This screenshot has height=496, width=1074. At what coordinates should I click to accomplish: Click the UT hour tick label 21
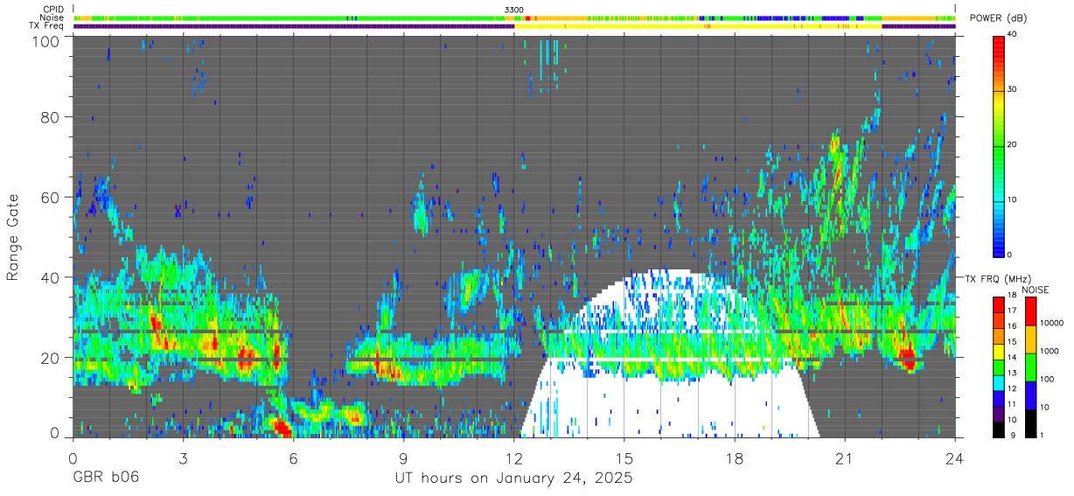(x=845, y=458)
